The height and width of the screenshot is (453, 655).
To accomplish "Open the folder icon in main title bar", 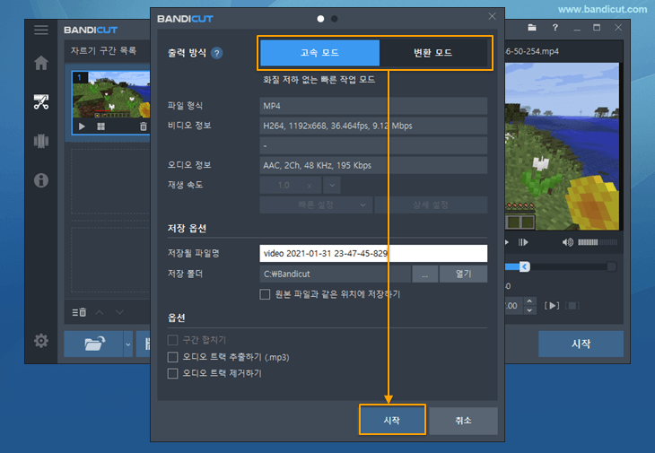I will tap(532, 28).
